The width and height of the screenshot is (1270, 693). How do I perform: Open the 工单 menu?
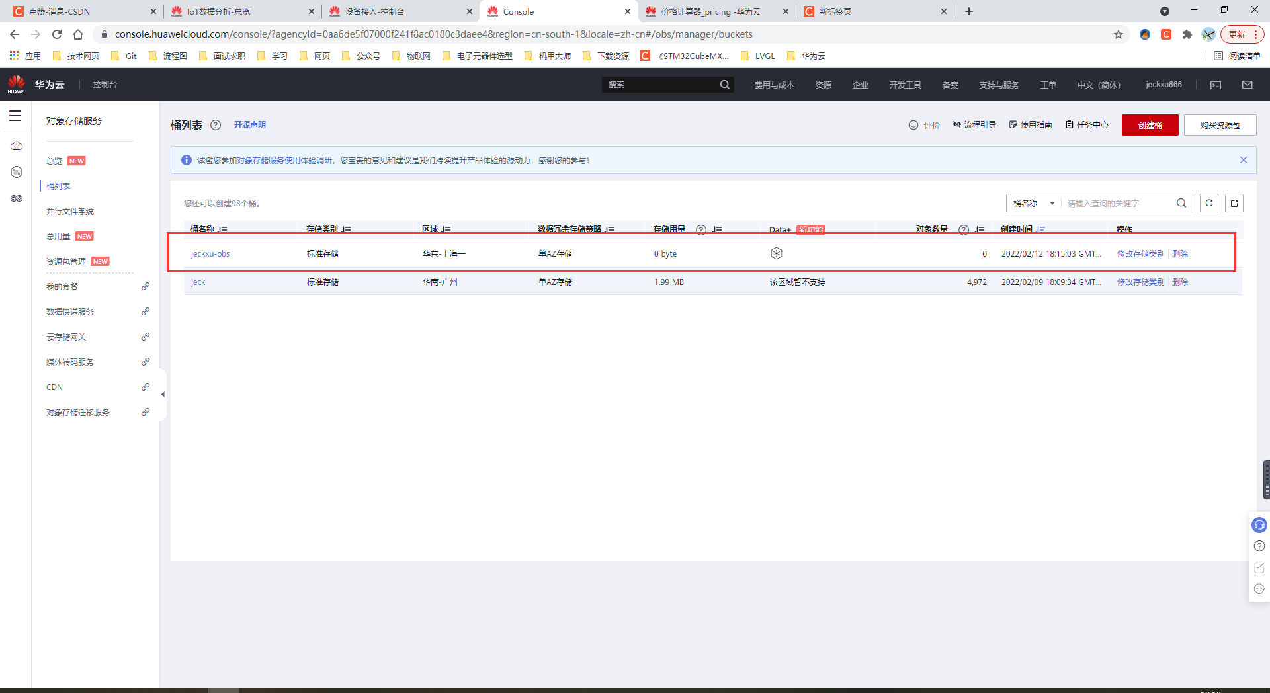[x=1048, y=85]
